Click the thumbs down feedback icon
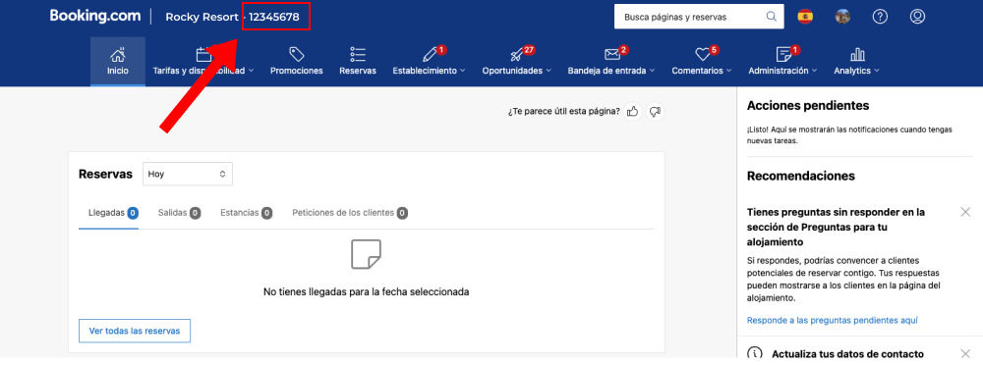Screen dimensions: 983x365 pyautogui.click(x=655, y=112)
